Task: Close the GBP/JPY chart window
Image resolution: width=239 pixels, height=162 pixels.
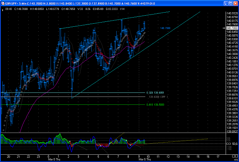Action: tap(235, 3)
